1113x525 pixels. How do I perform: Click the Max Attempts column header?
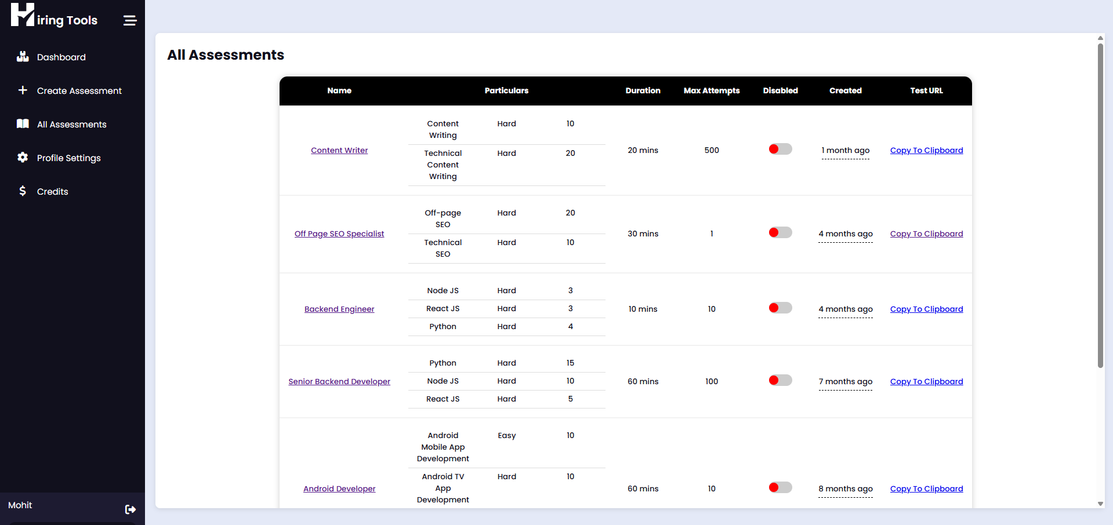tap(712, 90)
